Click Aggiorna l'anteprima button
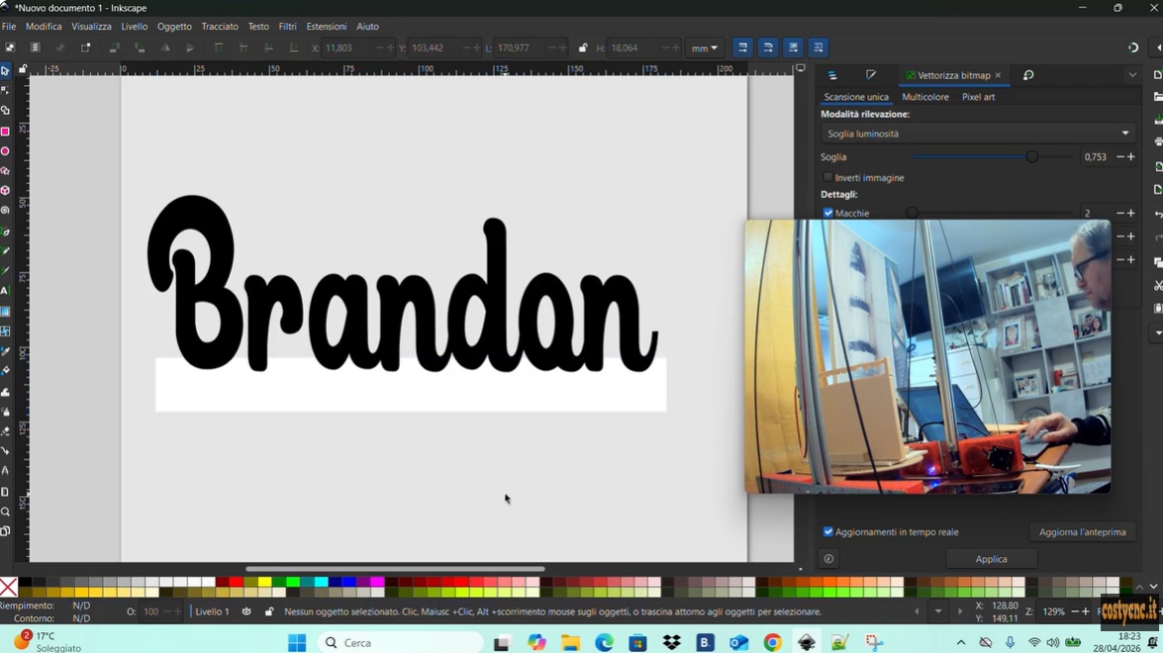The width and height of the screenshot is (1163, 653). point(1082,531)
